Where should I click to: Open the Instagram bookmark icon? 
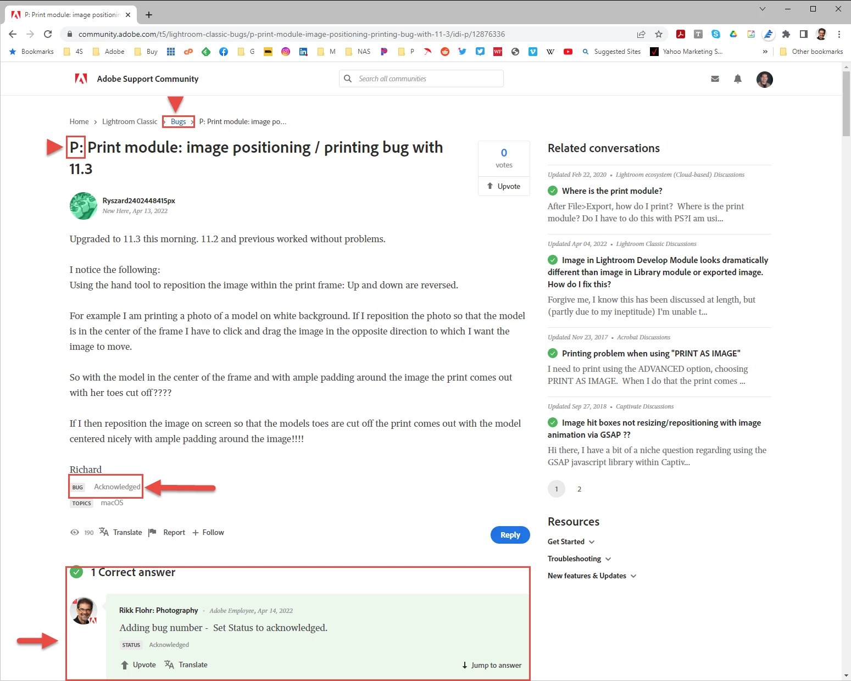(x=286, y=52)
